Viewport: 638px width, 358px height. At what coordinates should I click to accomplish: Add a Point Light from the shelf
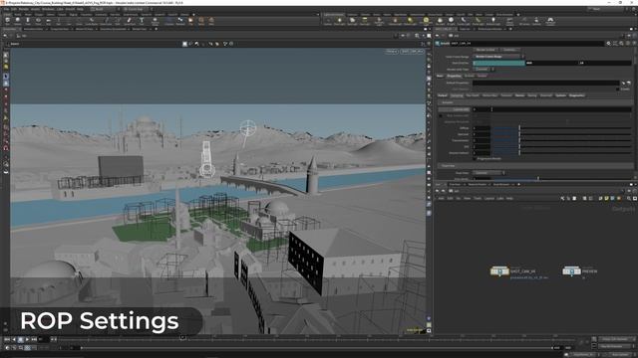[x=339, y=21]
